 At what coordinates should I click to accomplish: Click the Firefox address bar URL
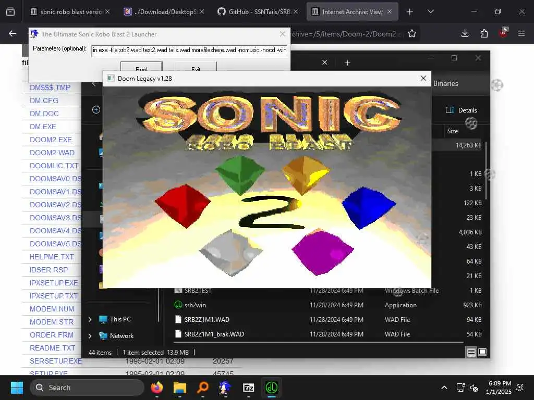click(346, 33)
